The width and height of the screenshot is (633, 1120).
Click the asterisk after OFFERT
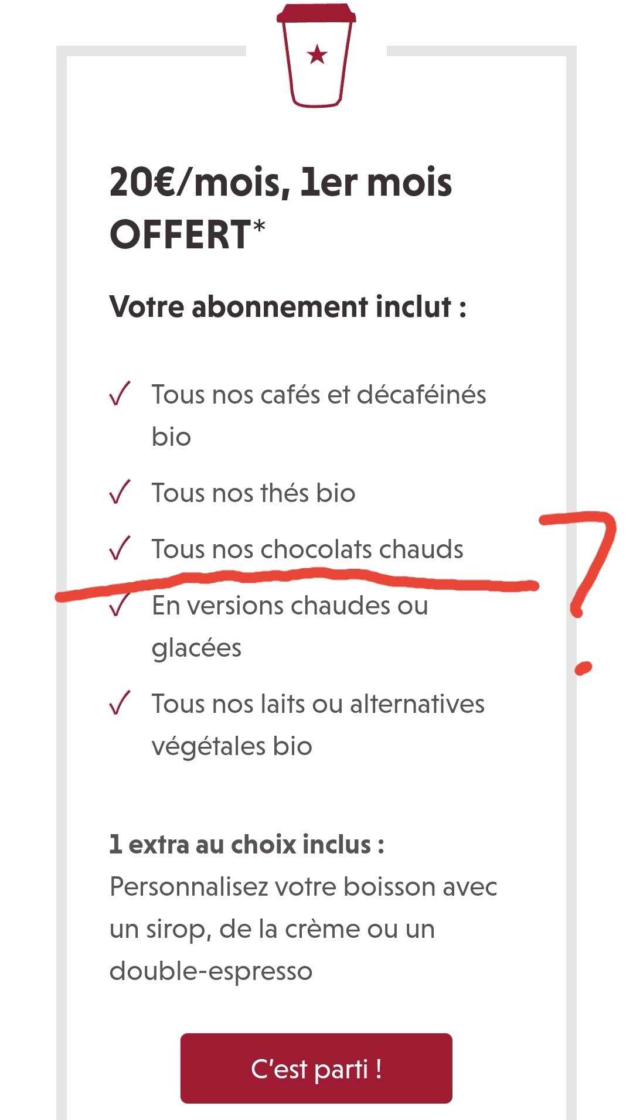tap(258, 226)
